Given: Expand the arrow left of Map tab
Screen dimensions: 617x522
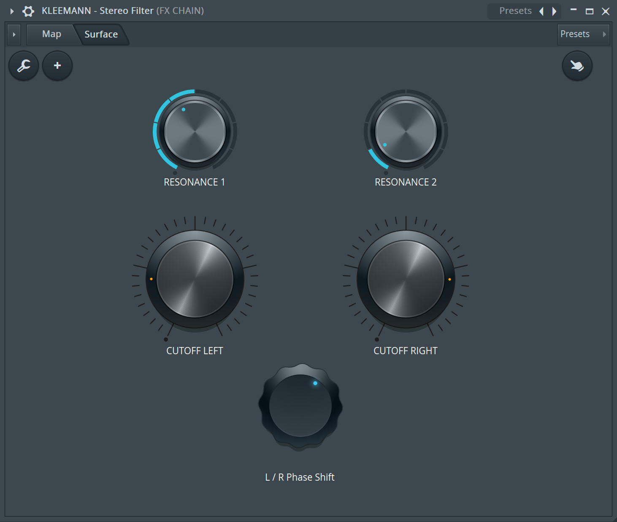Looking at the screenshot, I should pos(14,35).
